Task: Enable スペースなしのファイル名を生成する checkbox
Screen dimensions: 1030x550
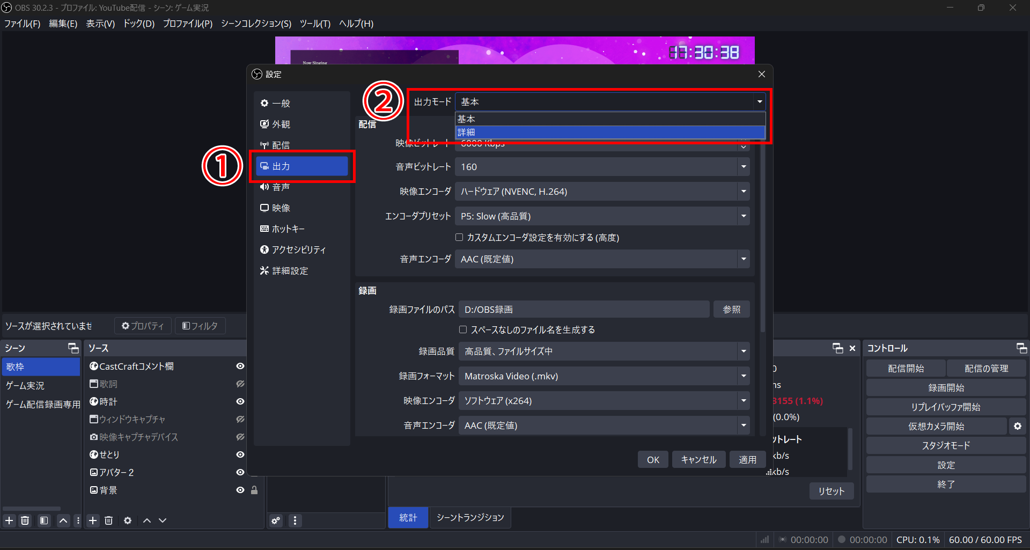Action: pyautogui.click(x=463, y=329)
